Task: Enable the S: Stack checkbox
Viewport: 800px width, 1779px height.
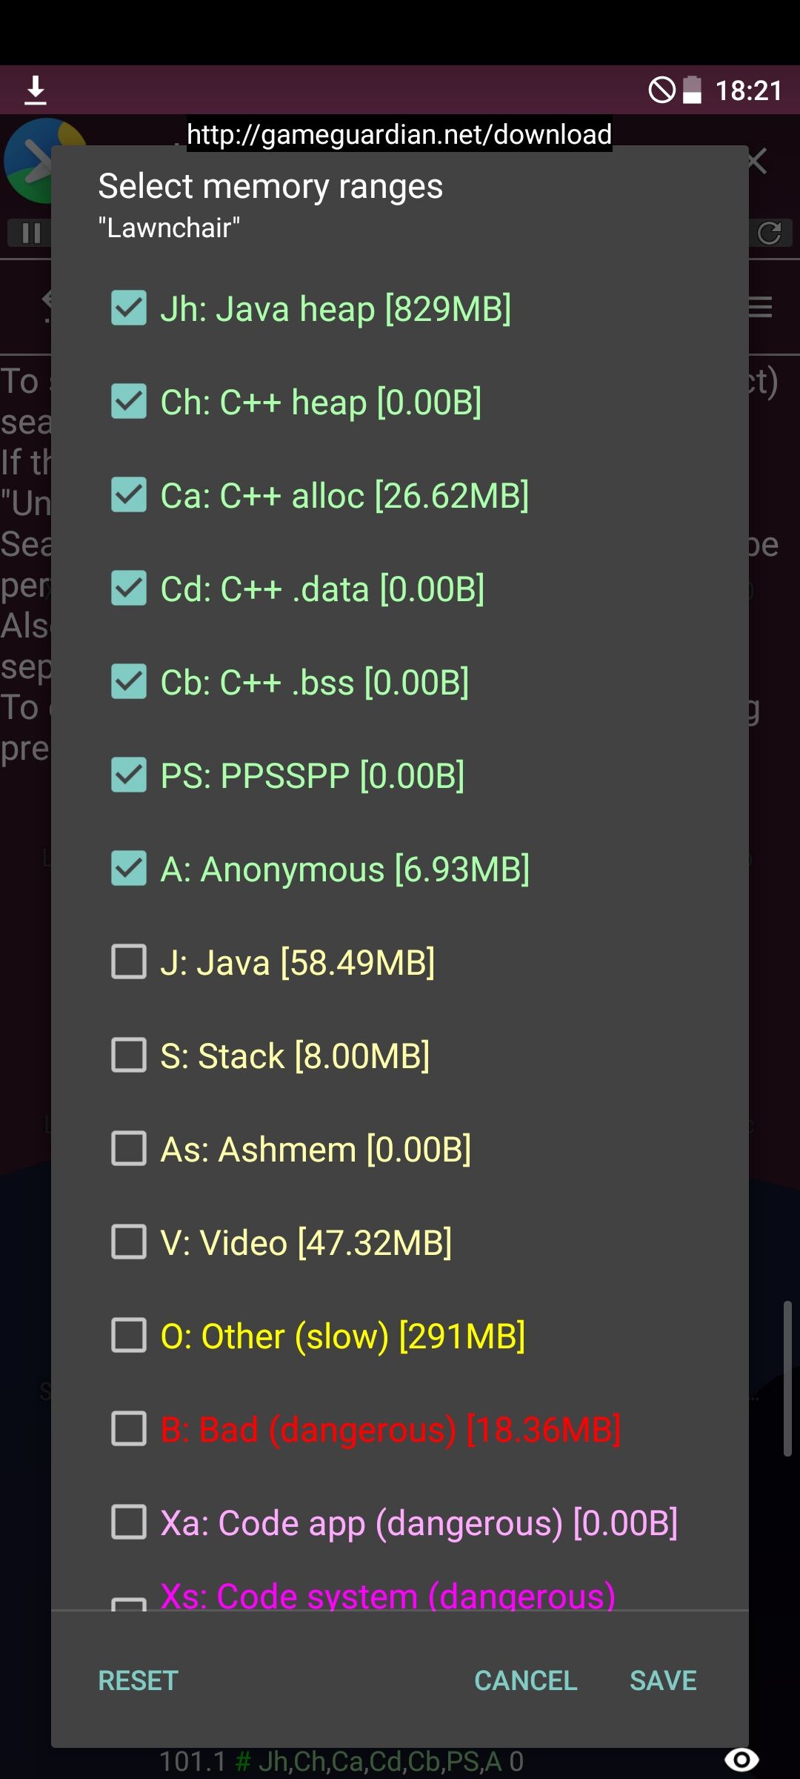Action: [x=129, y=1056]
